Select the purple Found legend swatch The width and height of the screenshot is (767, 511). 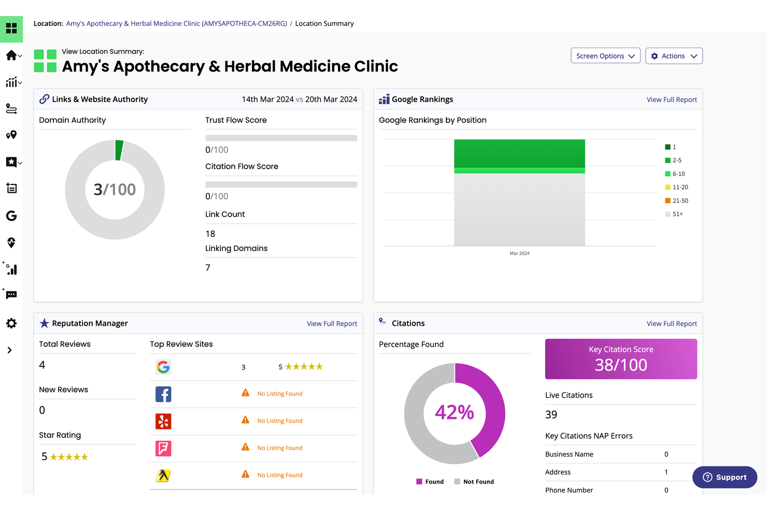click(419, 481)
